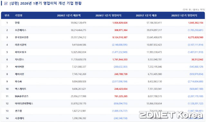Click the line chart icon beside the title
This screenshot has height=122, width=206.
coord(6,4)
